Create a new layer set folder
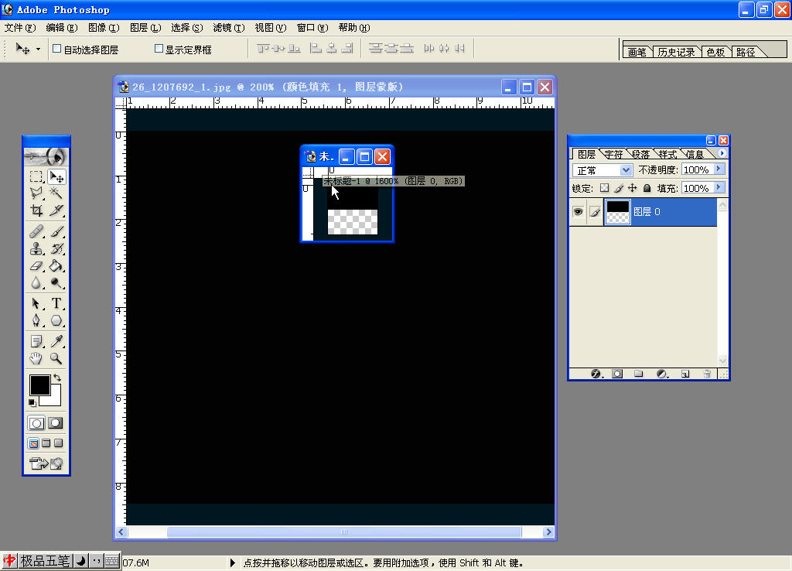This screenshot has height=571, width=792. [x=638, y=374]
